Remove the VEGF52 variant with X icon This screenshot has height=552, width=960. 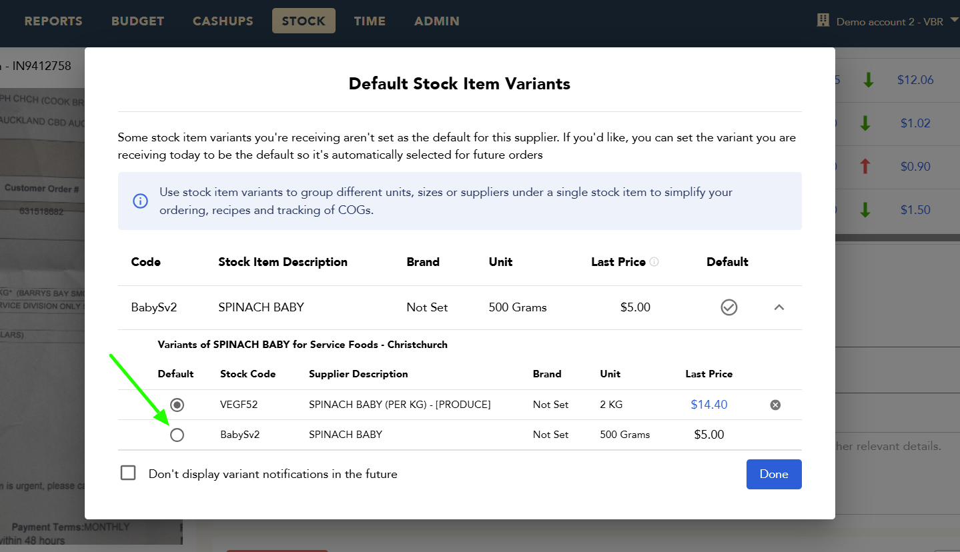775,405
